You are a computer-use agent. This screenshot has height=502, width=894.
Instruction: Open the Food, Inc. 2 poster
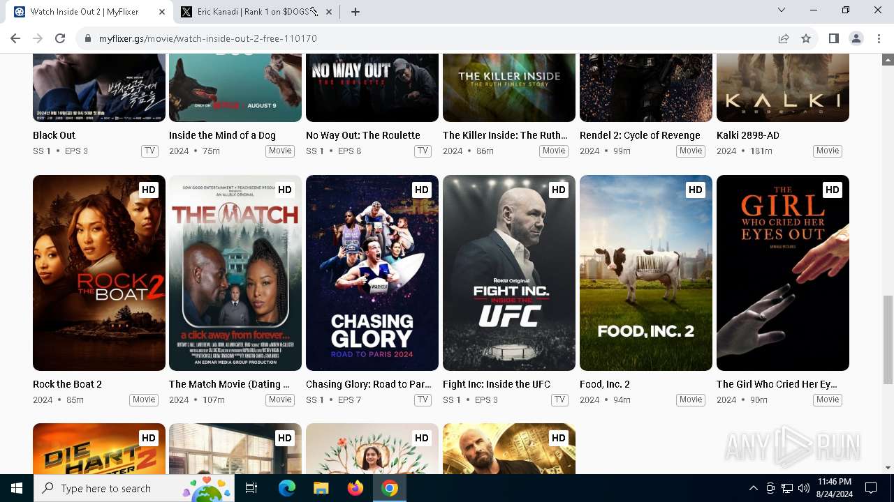click(646, 273)
